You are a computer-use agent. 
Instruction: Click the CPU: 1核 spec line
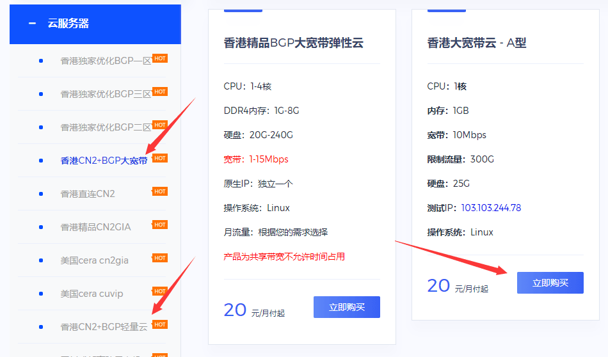[x=447, y=86]
